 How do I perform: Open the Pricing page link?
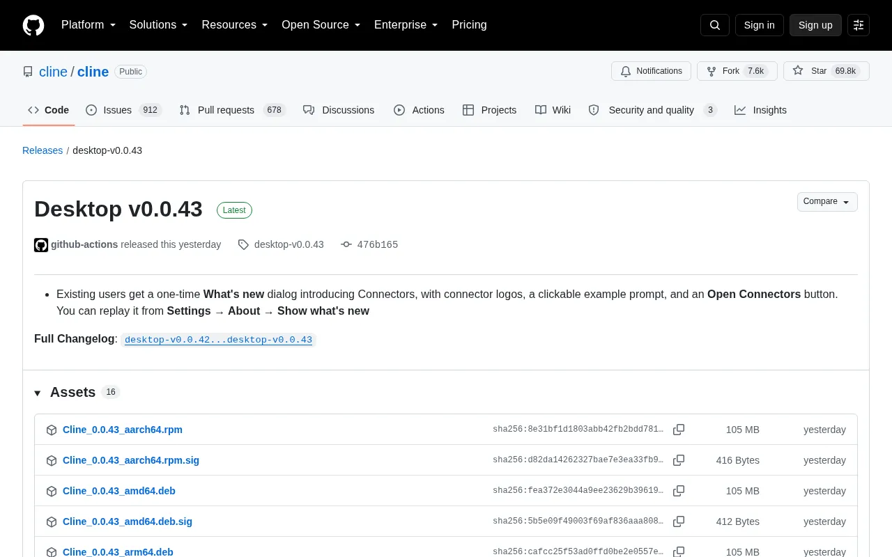coord(469,25)
